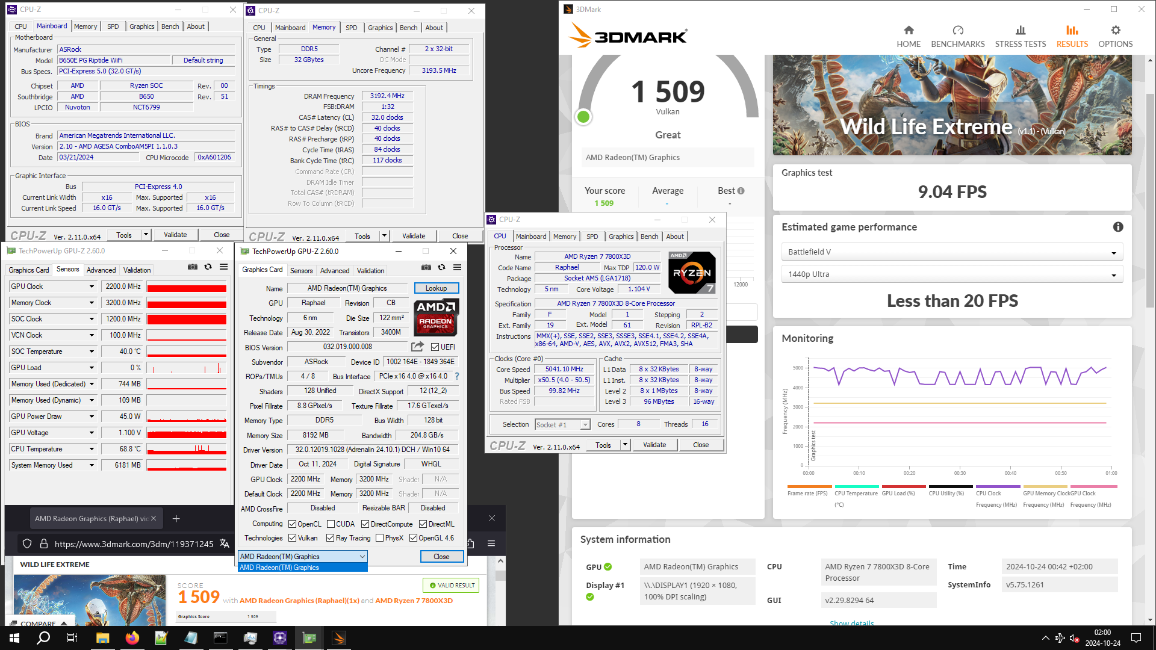Open the Memory Clock sensor dropdown
Screen dimensions: 1156x650
(92, 303)
